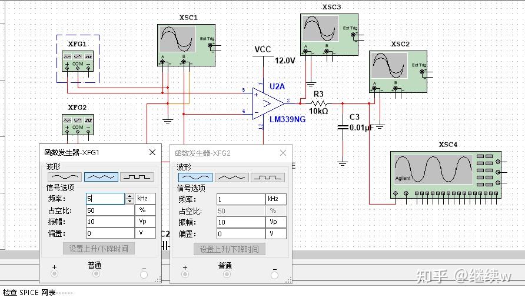Click XFG2 common terminal radio
Image resolution: width=525 pixels, height=298 pixels.
227,274
